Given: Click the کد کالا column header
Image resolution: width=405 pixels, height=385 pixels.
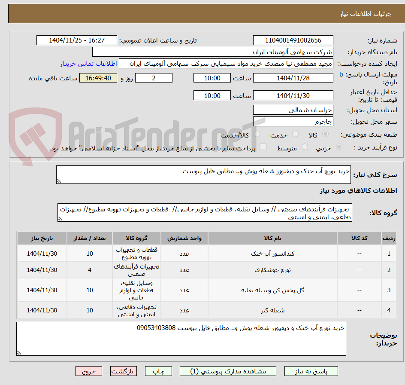Looking at the screenshot, I should tap(359, 238).
